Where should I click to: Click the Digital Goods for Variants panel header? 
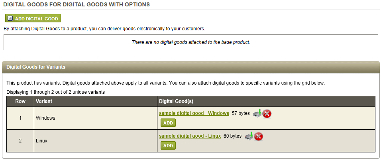(191, 67)
